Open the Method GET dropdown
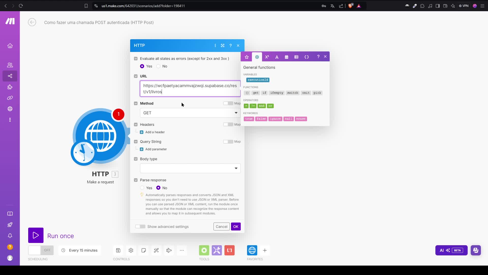 190,113
